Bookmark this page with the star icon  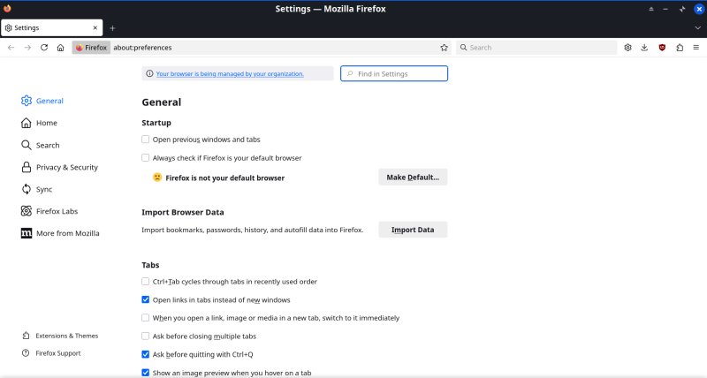pyautogui.click(x=444, y=48)
